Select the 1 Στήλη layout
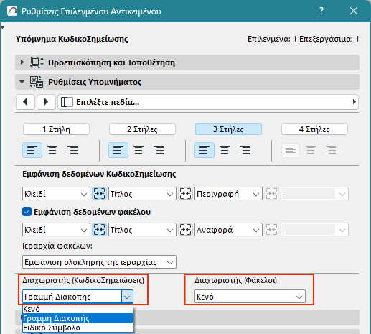Viewport: 371px width, 334px height. point(56,129)
